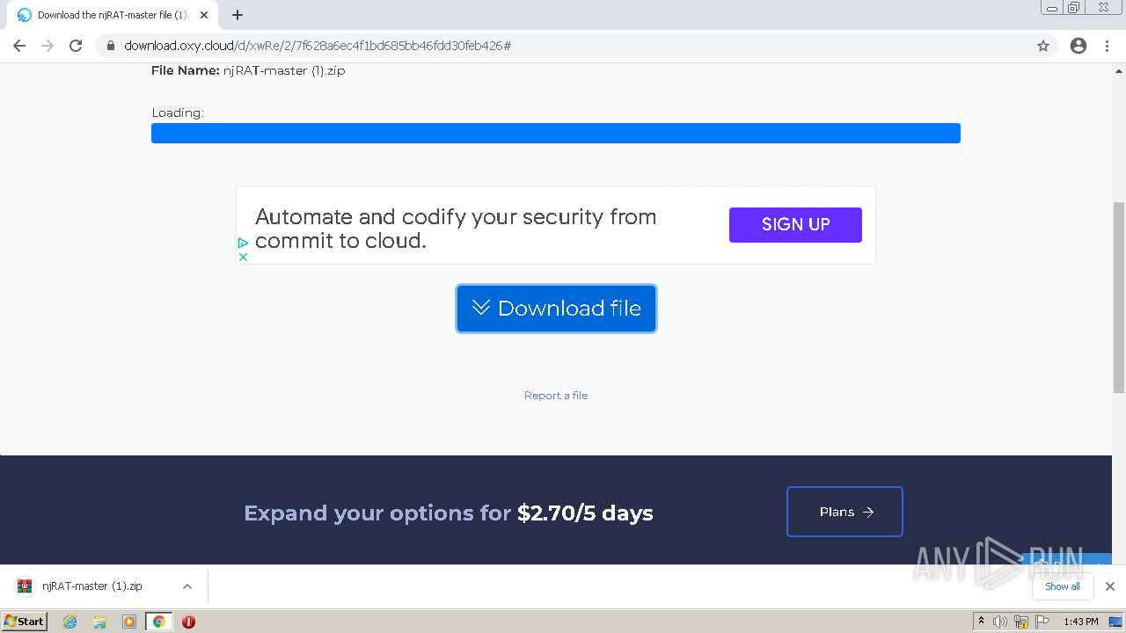Open the network tray icon

tap(1021, 622)
